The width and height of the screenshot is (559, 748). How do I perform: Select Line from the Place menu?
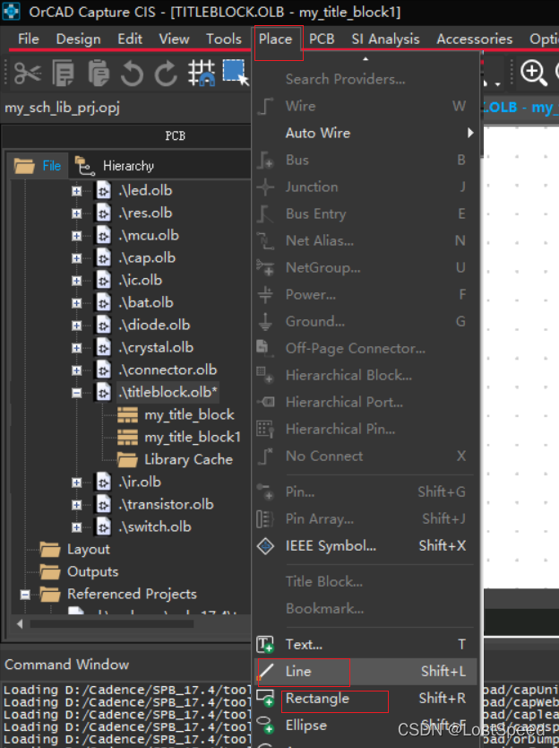[x=299, y=671]
